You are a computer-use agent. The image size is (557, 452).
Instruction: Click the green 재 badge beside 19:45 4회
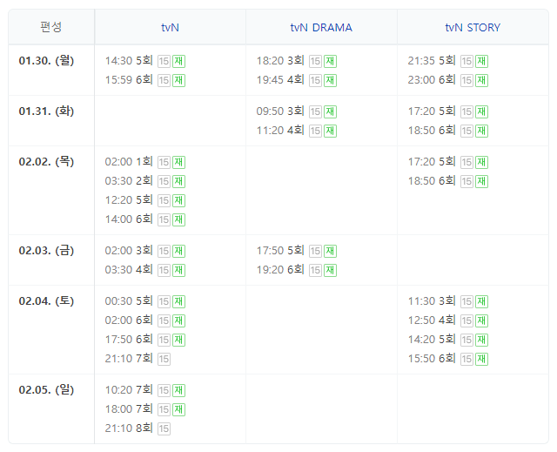pos(331,80)
